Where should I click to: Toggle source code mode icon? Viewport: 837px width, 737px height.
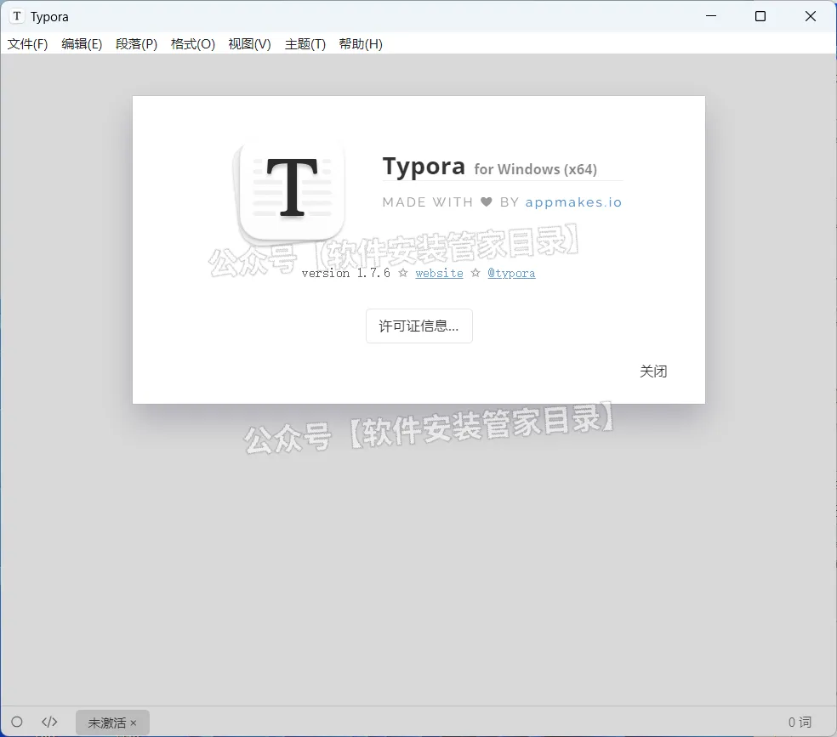pyautogui.click(x=49, y=722)
